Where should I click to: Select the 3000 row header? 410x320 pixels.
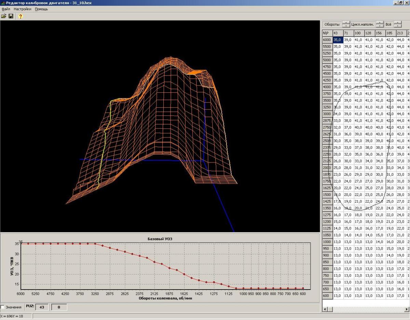327,114
